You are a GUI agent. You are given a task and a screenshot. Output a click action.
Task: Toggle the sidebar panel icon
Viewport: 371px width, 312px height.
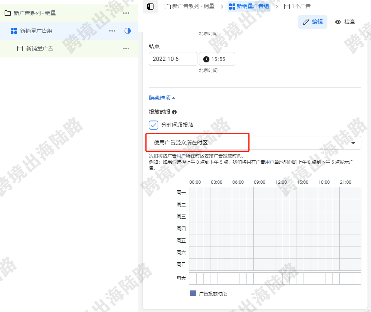150,7
